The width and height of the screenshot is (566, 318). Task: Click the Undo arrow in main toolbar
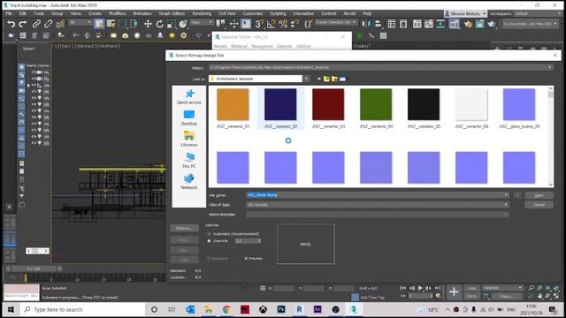[11, 24]
